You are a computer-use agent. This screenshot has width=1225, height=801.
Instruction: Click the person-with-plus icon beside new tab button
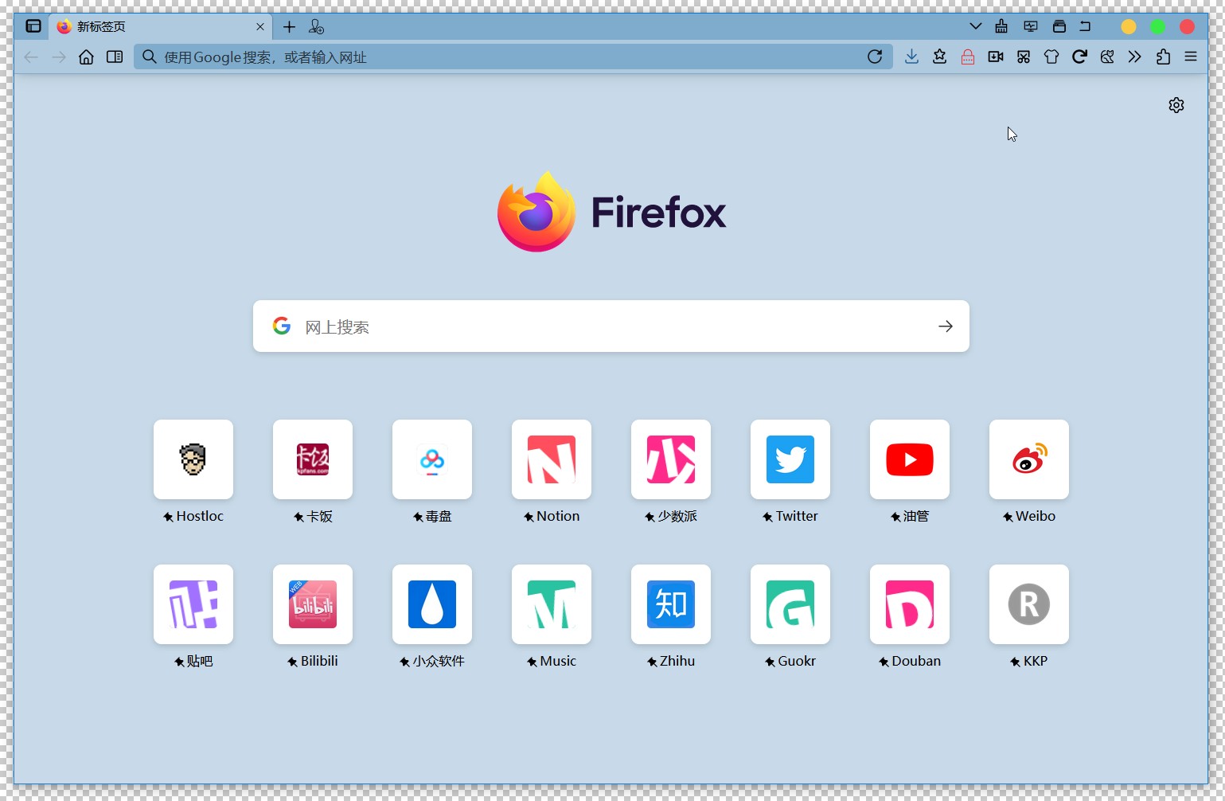[316, 27]
